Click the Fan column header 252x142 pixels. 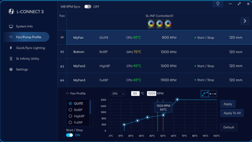click(62, 16)
